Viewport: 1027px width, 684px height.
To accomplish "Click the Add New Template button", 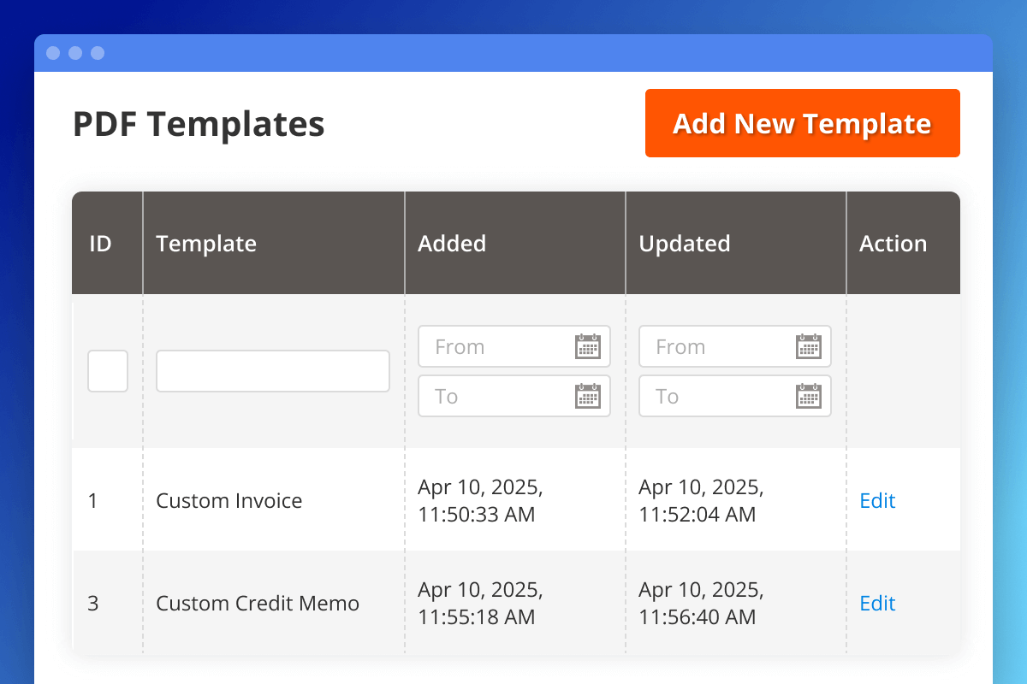I will click(802, 123).
